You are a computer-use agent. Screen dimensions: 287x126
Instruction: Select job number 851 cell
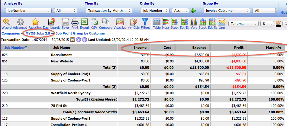point(25,61)
